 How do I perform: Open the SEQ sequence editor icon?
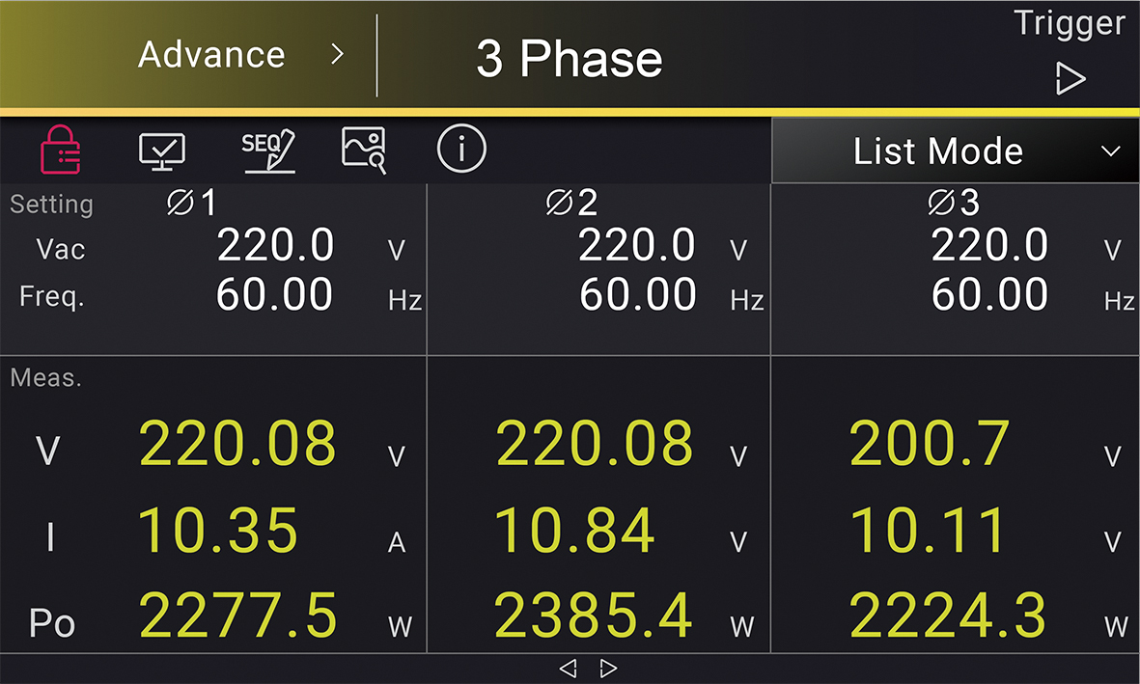pyautogui.click(x=268, y=150)
